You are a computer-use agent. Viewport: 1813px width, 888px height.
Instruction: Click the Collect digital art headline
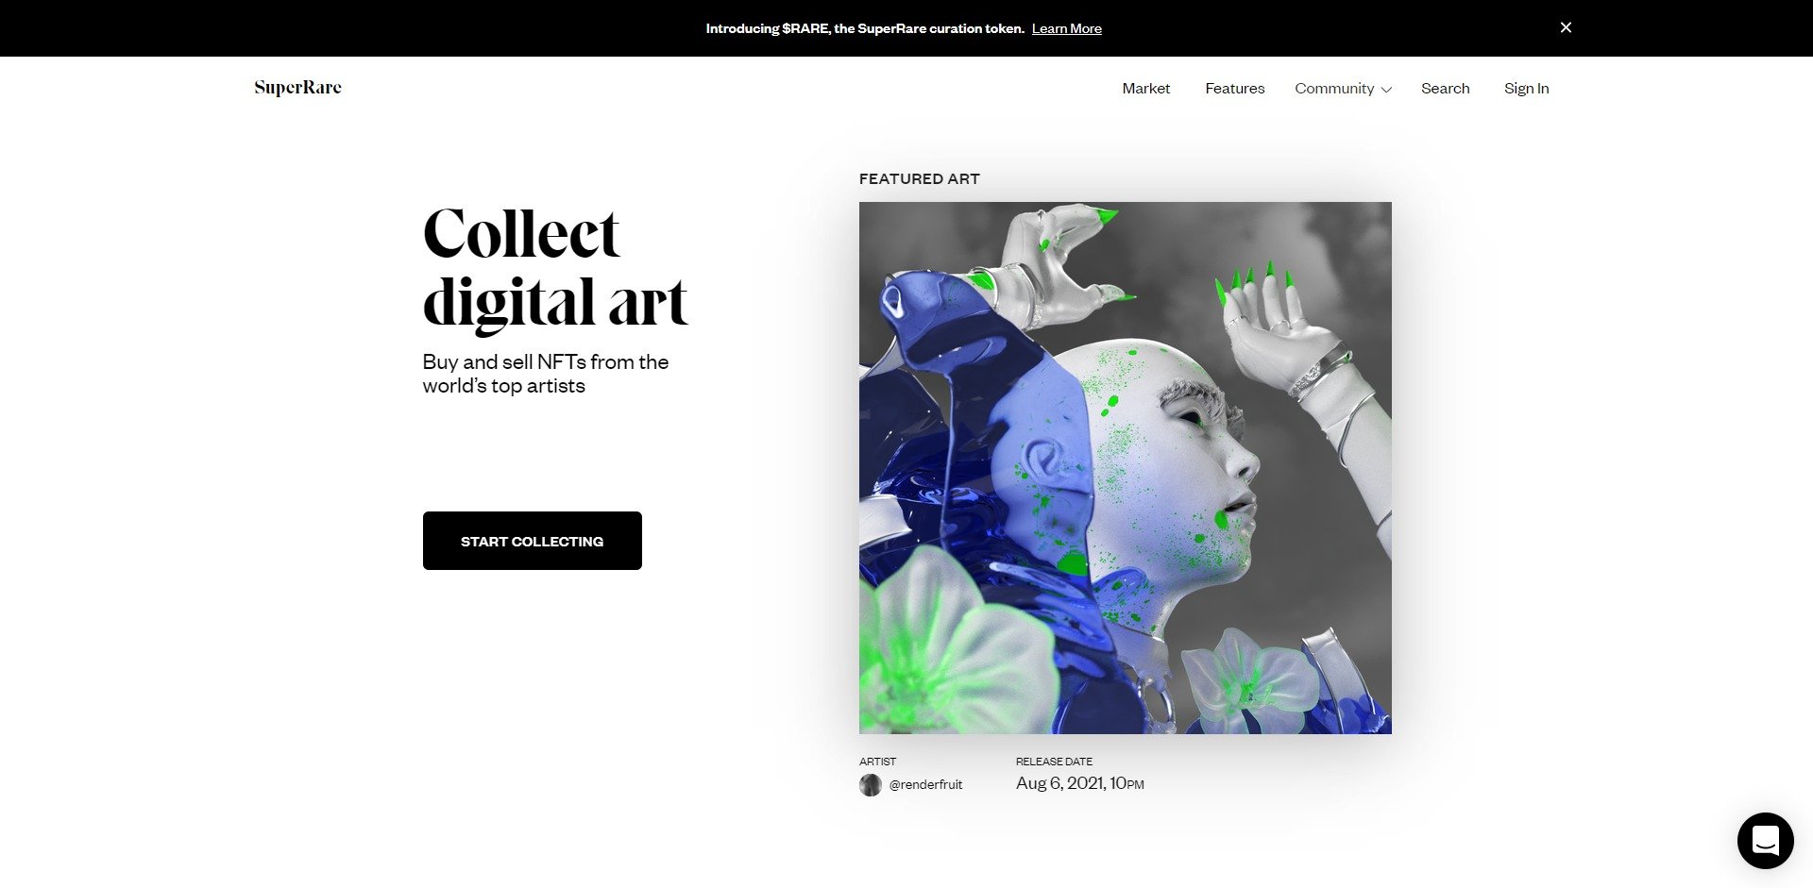coord(555,267)
